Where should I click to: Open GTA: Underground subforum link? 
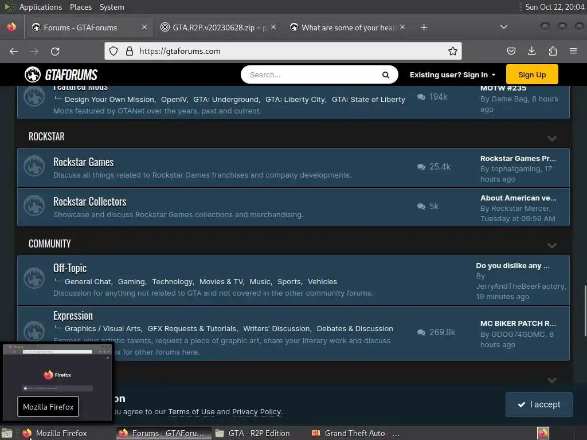click(226, 99)
